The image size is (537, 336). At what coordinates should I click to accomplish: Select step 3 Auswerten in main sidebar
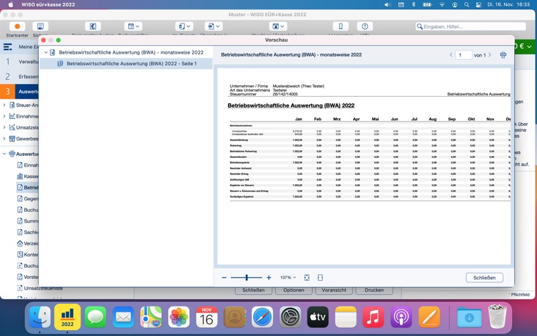point(19,91)
